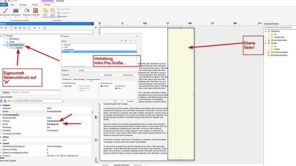Collapse the Entwurf property group
The image size is (296, 166).
click(x=1, y=105)
